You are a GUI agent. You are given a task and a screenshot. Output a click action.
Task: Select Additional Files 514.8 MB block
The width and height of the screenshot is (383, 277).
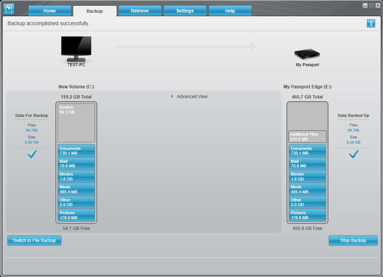(307, 137)
